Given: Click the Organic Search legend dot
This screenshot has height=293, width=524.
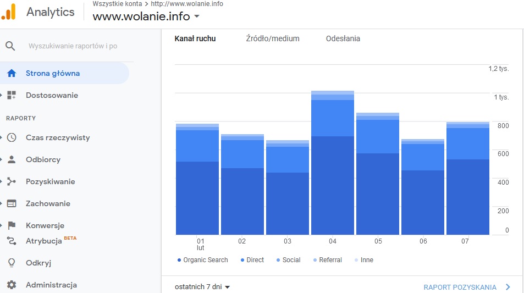Looking at the screenshot, I should pyautogui.click(x=179, y=260).
